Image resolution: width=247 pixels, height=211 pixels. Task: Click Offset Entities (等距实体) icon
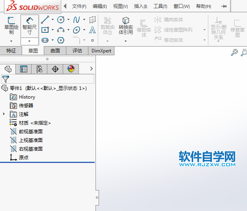tap(144, 23)
